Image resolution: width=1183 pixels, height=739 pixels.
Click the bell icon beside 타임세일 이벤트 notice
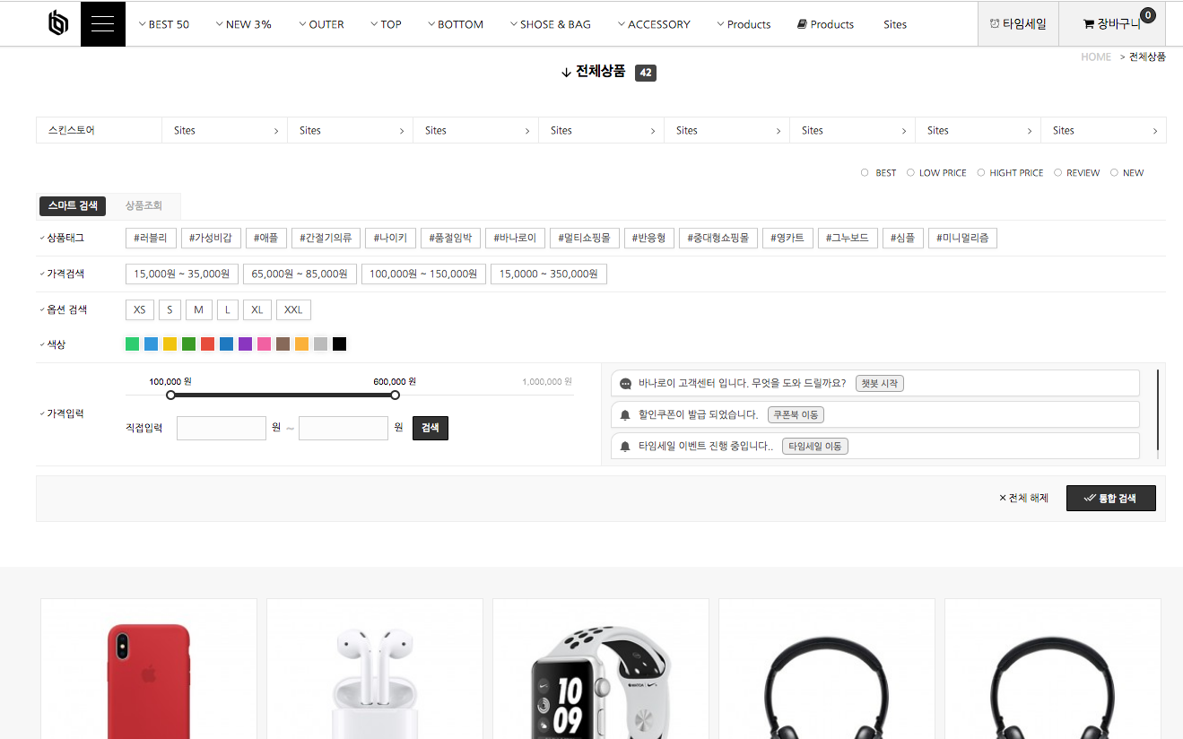point(626,447)
